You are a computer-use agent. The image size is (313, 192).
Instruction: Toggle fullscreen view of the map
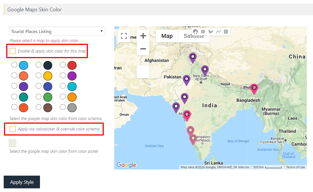pos(124,36)
